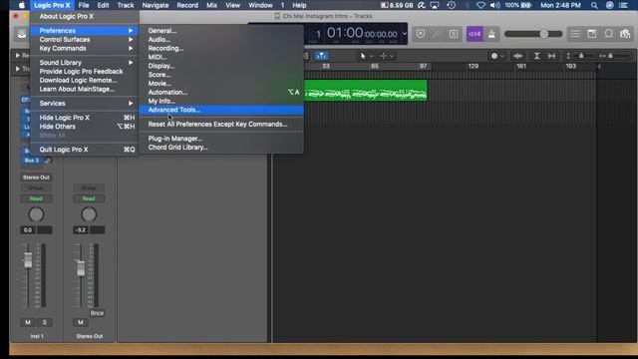Select the green audio region
The width and height of the screenshot is (638, 359).
[x=366, y=91]
